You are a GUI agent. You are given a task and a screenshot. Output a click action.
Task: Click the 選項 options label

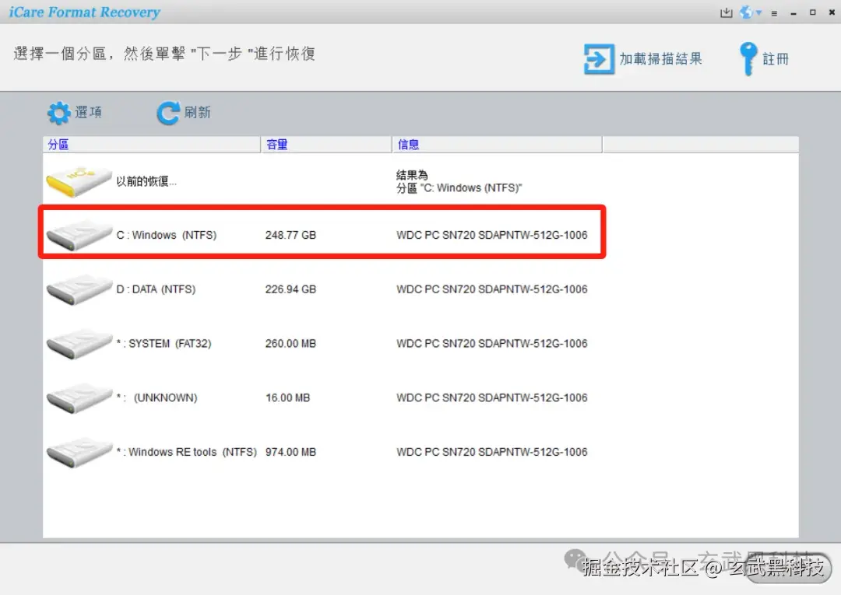click(x=89, y=113)
